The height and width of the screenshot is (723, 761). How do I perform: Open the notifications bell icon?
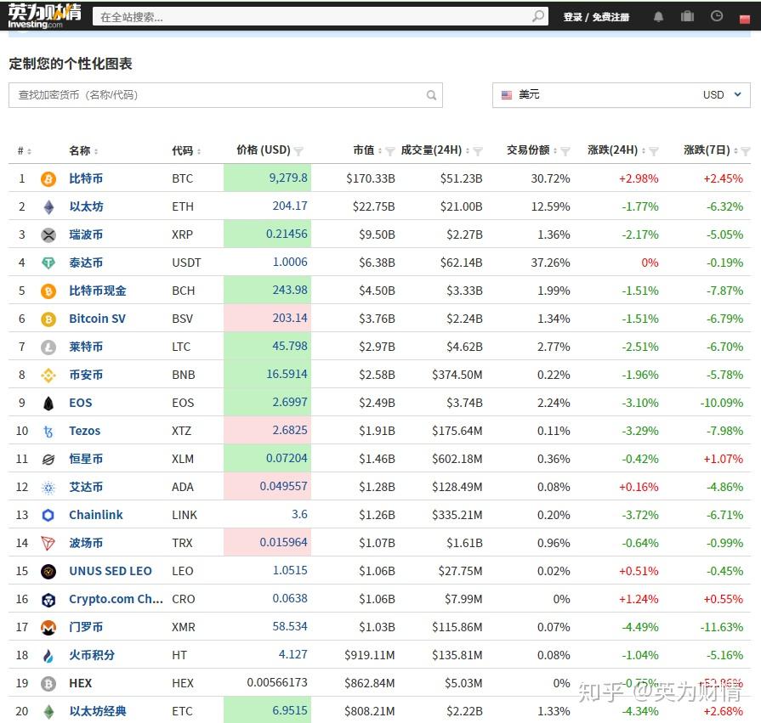[658, 17]
